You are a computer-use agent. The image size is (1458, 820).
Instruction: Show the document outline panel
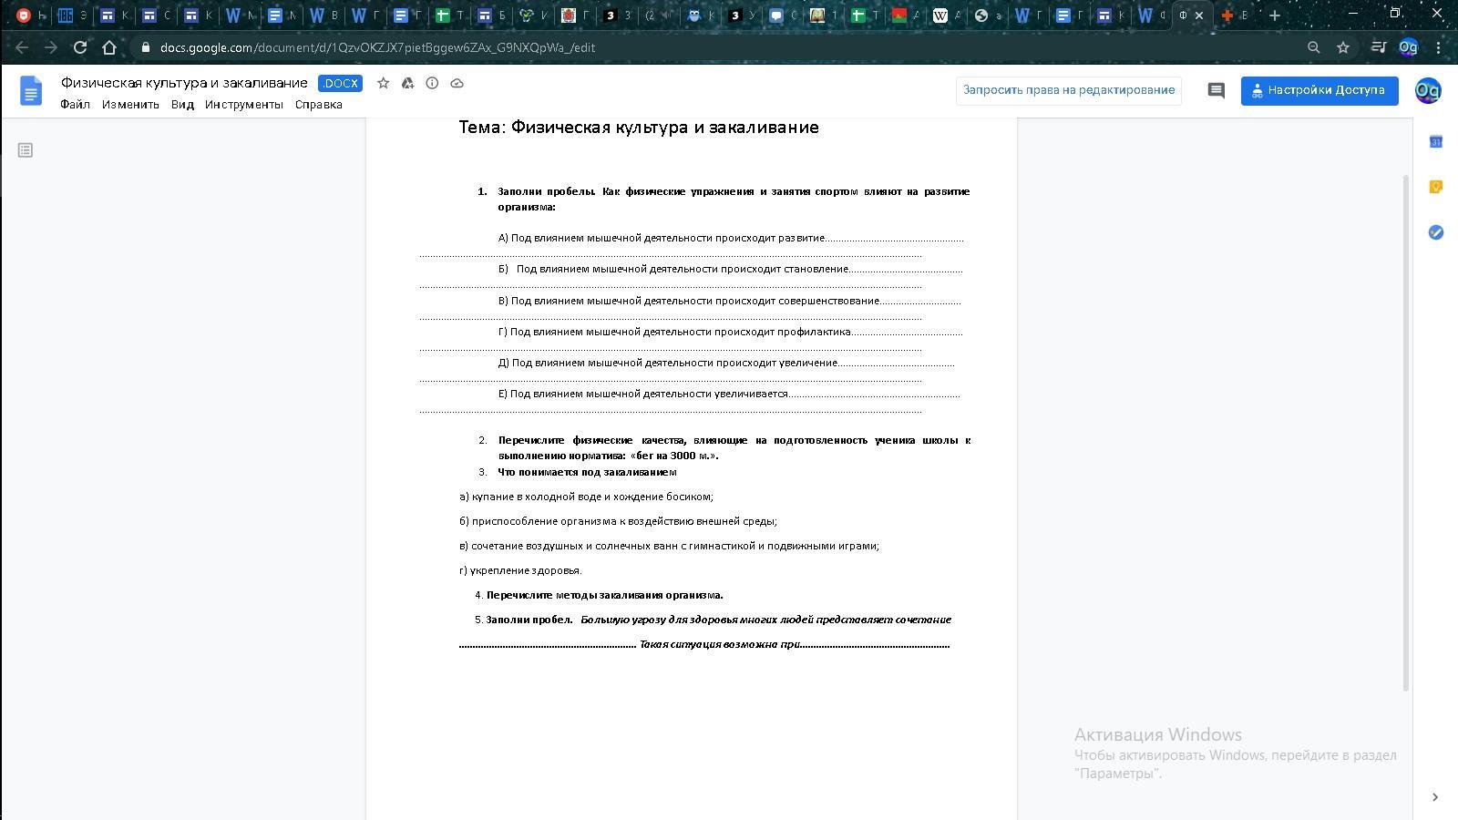pos(26,149)
